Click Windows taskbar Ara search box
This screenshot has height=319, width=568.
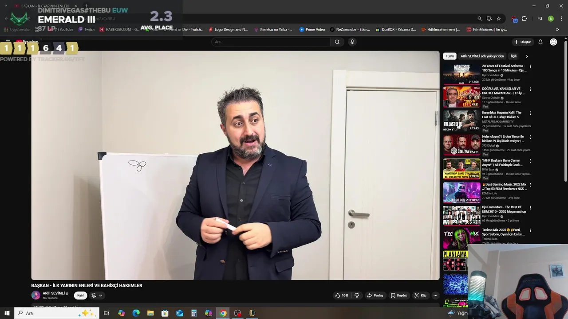click(x=57, y=313)
